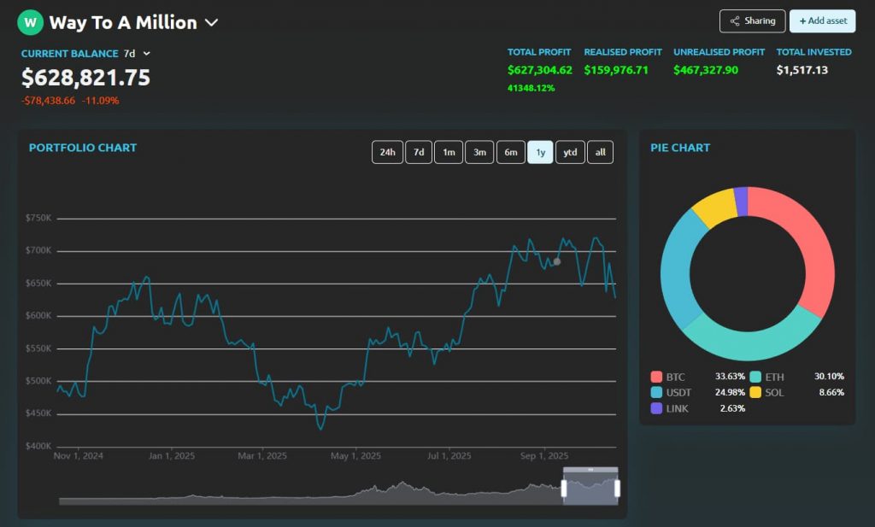Select the 7d chart range button
Screen dimensions: 875x527
coord(419,152)
